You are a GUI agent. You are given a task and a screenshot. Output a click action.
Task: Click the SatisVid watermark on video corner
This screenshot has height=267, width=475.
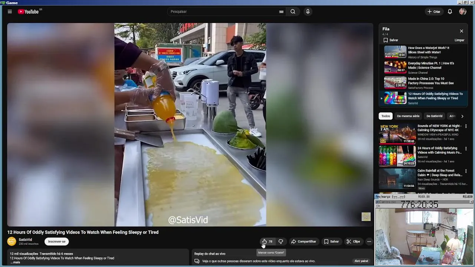coord(366,217)
